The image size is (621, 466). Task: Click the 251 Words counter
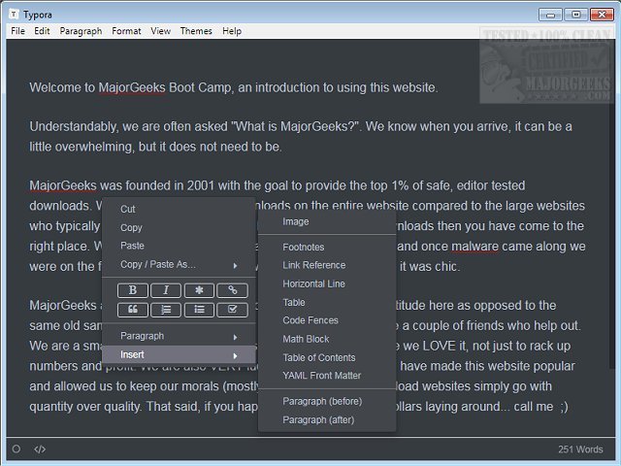580,449
